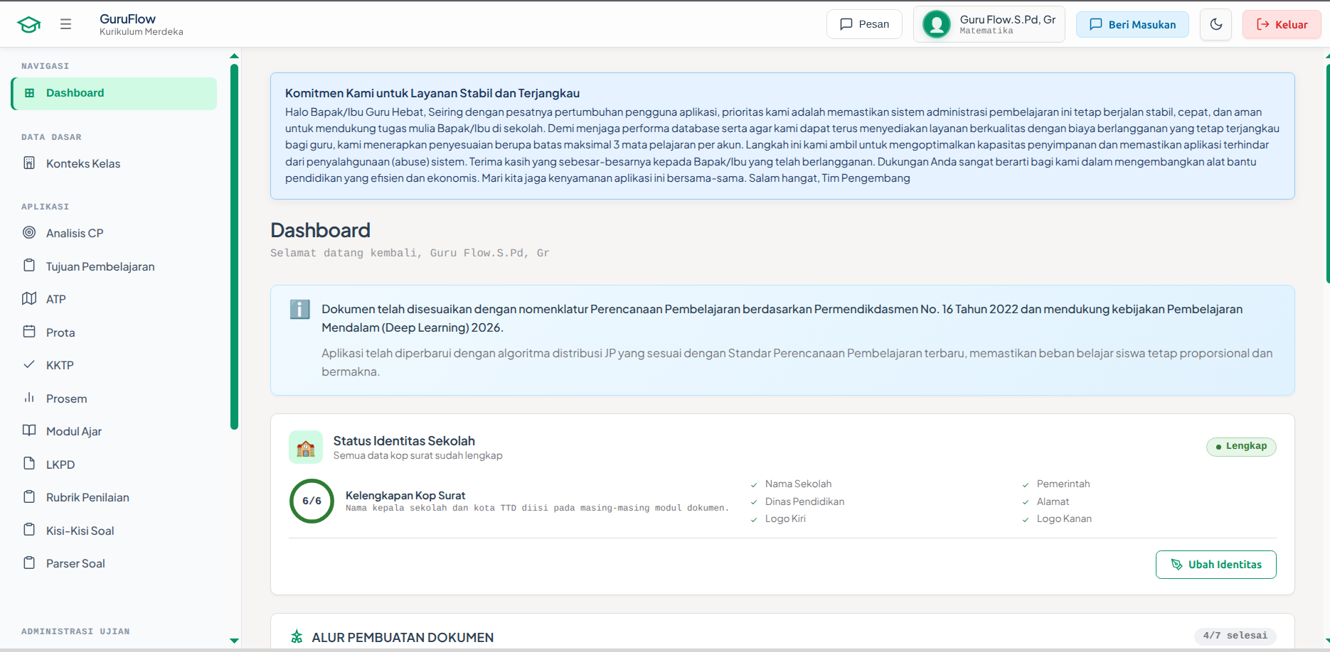Image resolution: width=1330 pixels, height=652 pixels.
Task: Click the GuruFlow graduation cap logo
Action: (29, 24)
